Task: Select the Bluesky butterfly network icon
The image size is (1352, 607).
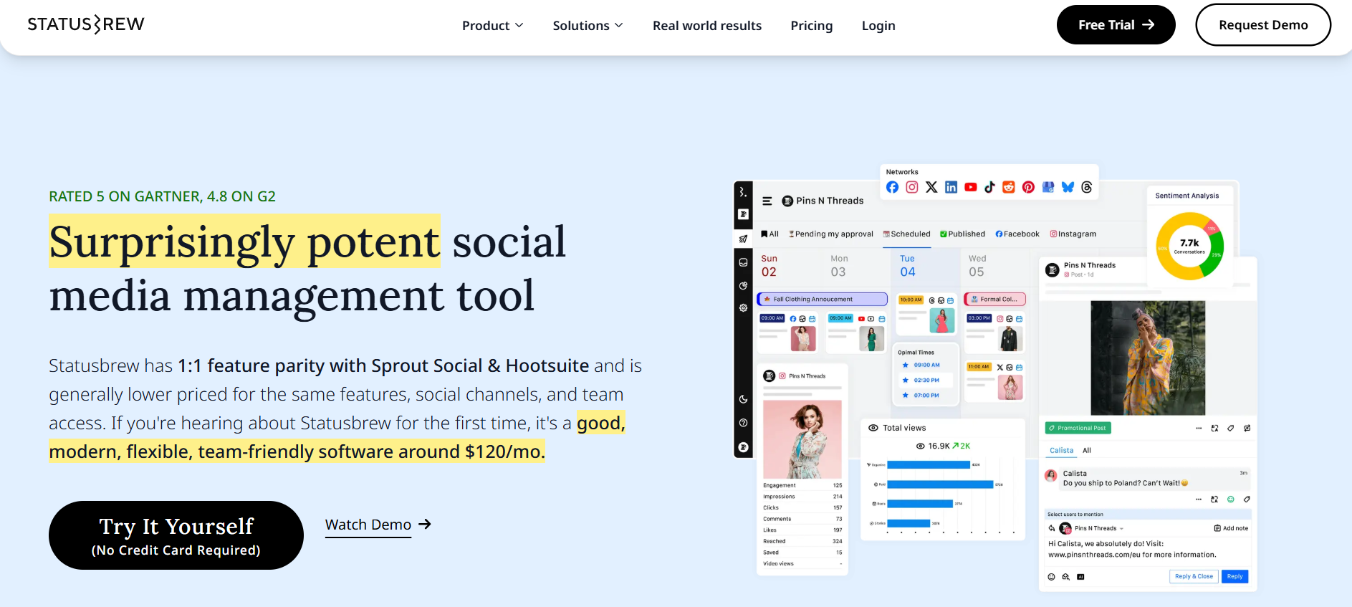Action: click(x=1068, y=187)
